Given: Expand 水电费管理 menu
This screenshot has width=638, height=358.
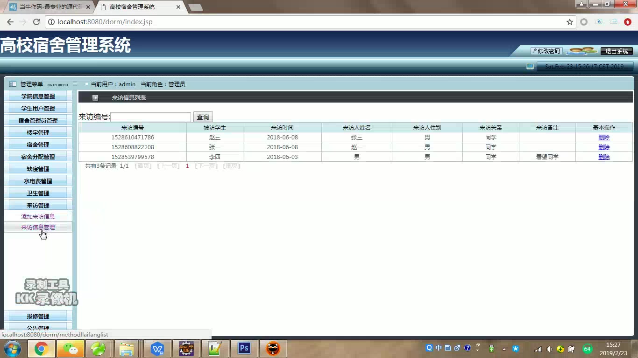Looking at the screenshot, I should 38,181.
